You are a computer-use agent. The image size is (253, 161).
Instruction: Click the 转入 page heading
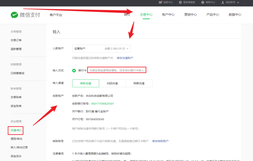[x=56, y=32]
